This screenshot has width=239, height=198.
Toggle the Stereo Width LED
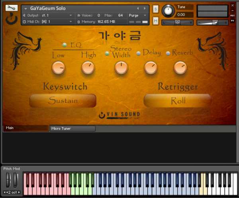click(107, 53)
